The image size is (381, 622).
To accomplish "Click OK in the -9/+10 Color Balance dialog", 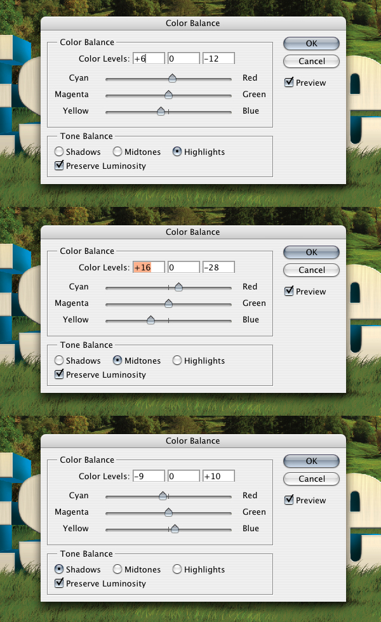I will [x=311, y=461].
